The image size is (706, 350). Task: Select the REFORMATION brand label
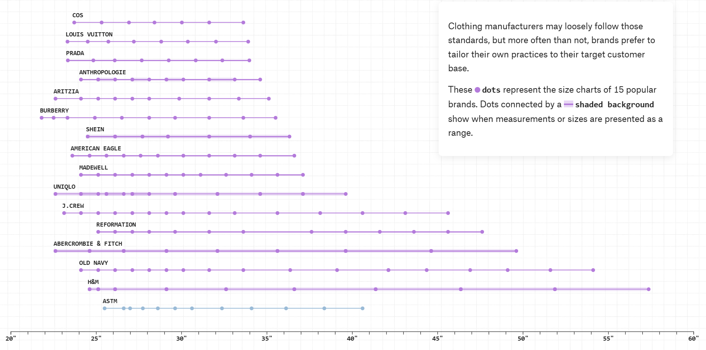(116, 225)
